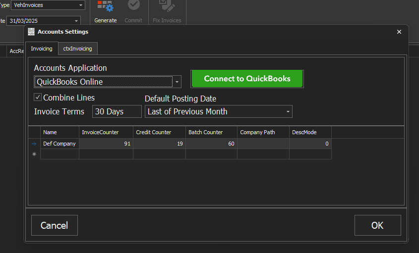Click the OK button

(x=377, y=225)
